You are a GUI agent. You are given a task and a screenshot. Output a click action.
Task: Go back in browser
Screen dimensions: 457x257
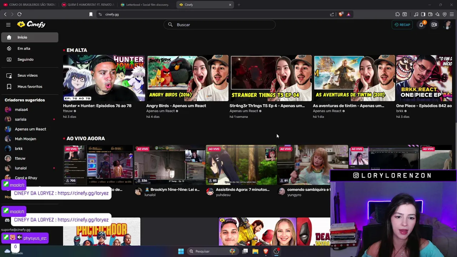(5, 14)
